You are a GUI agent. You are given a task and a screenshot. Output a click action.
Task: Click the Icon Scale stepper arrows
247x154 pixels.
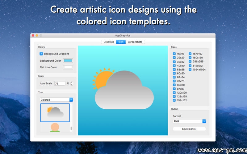[72, 83]
